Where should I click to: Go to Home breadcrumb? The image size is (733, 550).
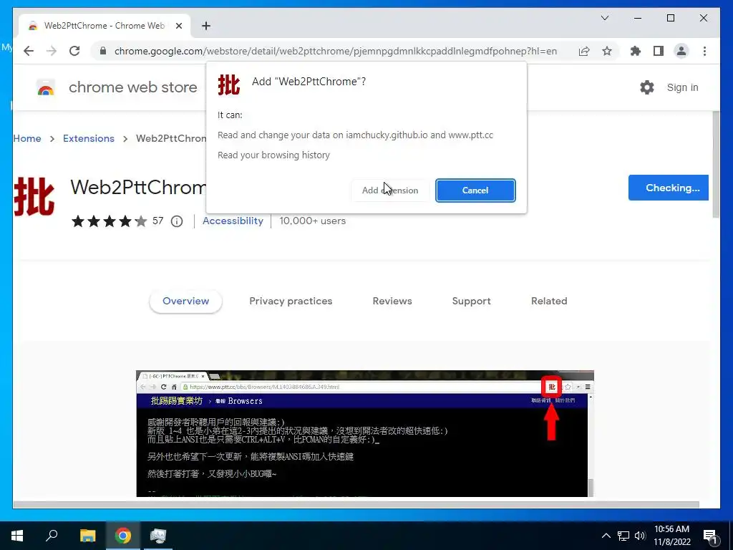tap(27, 138)
